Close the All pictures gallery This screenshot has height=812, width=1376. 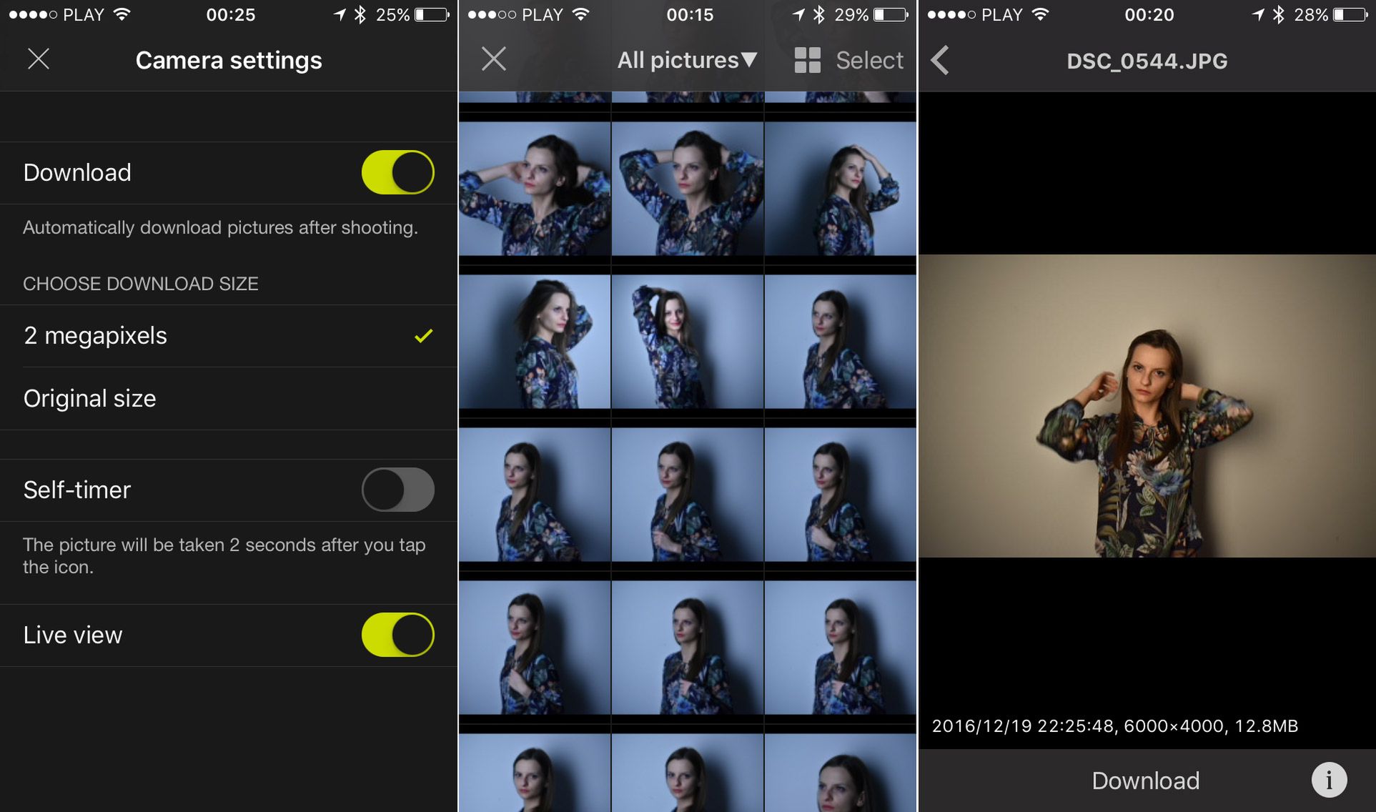coord(493,59)
